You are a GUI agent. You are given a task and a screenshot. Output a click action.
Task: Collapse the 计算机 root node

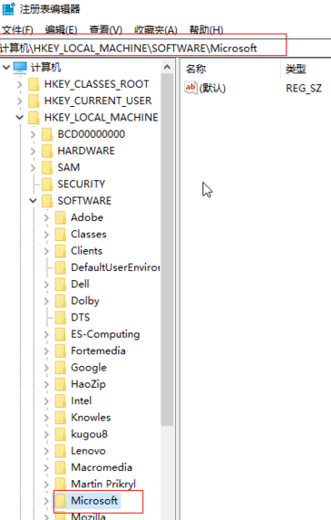pyautogui.click(x=6, y=68)
